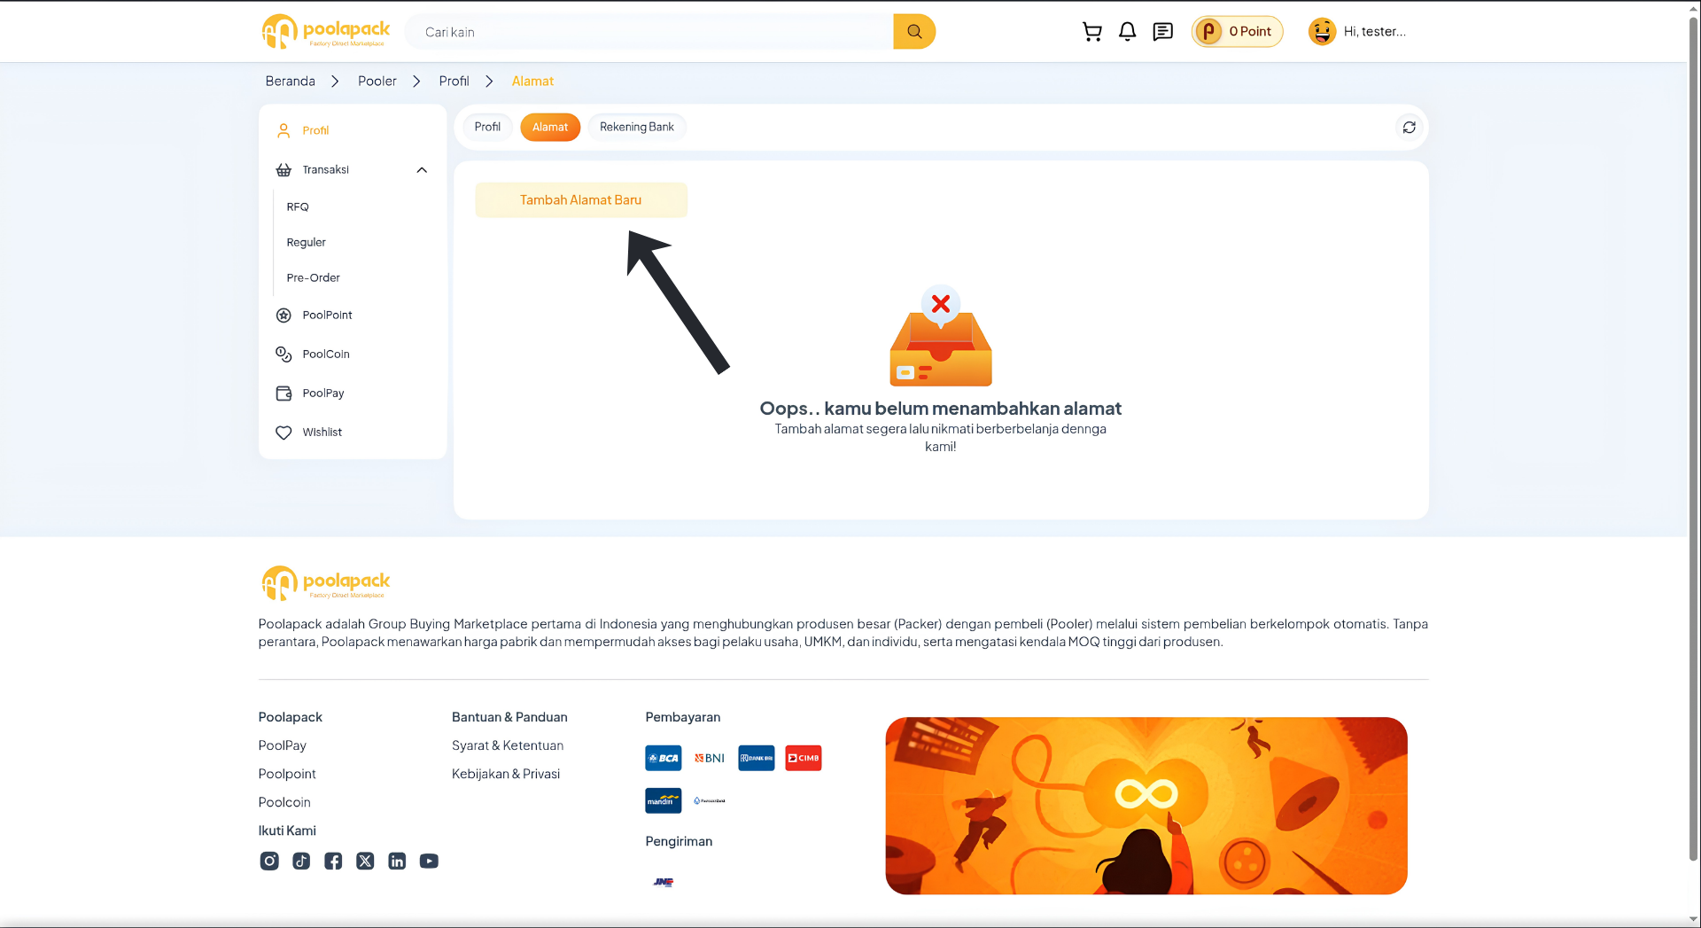Viewport: 1701px width, 928px height.
Task: Open Syarat & Ketentuan footer link
Action: pos(508,745)
